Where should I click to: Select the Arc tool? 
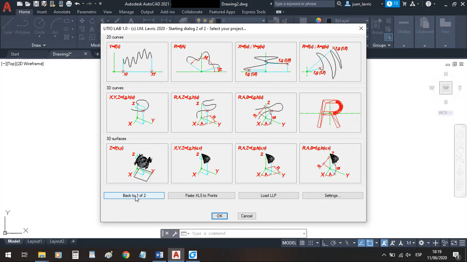(55, 26)
